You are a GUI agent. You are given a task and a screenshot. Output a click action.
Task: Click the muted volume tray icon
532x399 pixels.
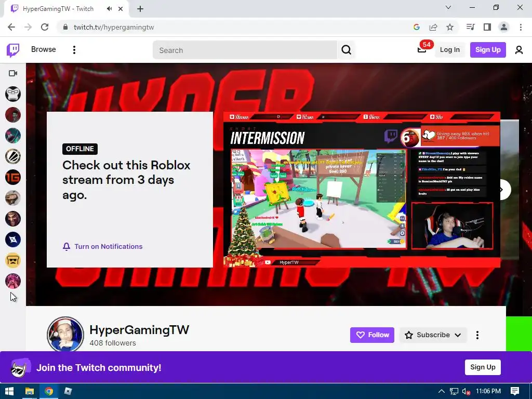click(466, 391)
